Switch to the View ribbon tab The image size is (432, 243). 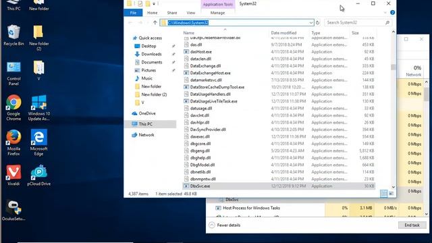tap(190, 13)
